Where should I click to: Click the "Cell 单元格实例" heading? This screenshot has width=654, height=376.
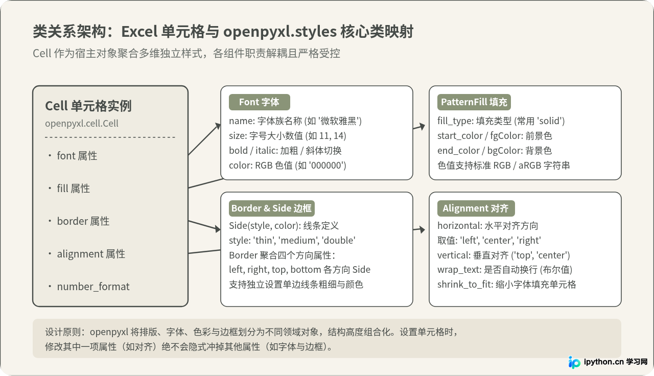(x=88, y=106)
